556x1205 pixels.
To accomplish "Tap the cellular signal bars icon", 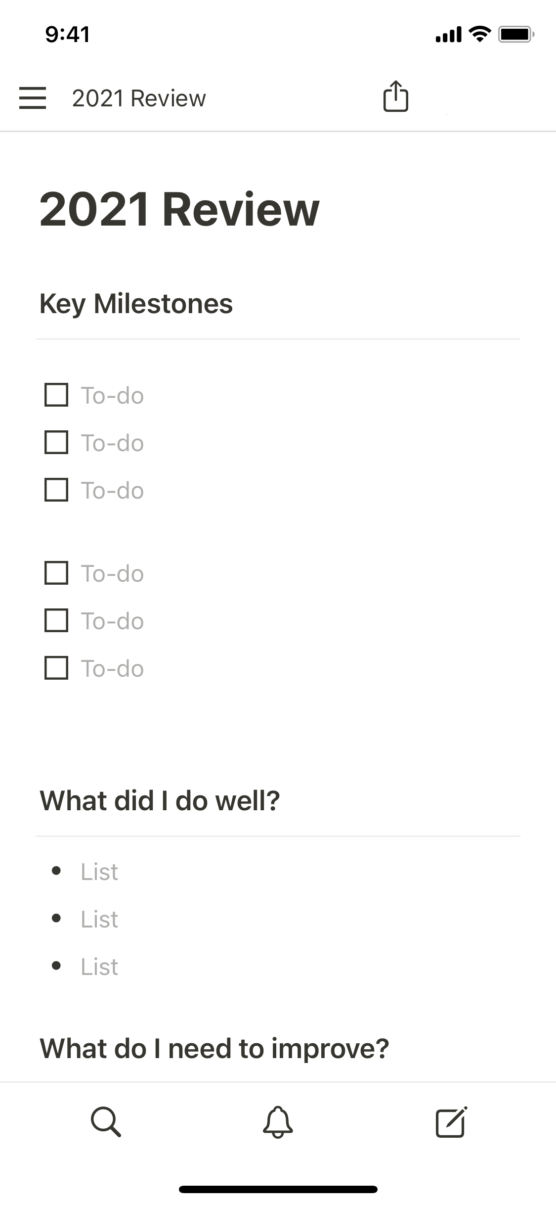I will (x=448, y=35).
